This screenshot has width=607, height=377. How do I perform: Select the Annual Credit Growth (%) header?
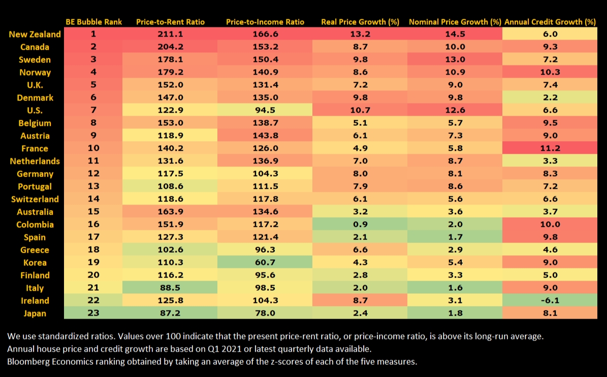click(x=550, y=22)
